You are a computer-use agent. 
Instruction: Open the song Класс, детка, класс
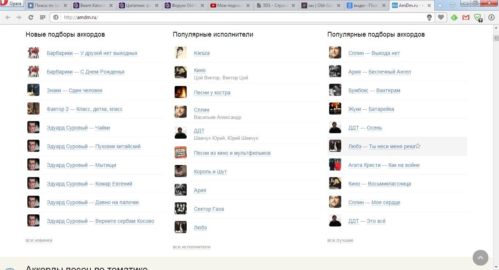[99, 109]
